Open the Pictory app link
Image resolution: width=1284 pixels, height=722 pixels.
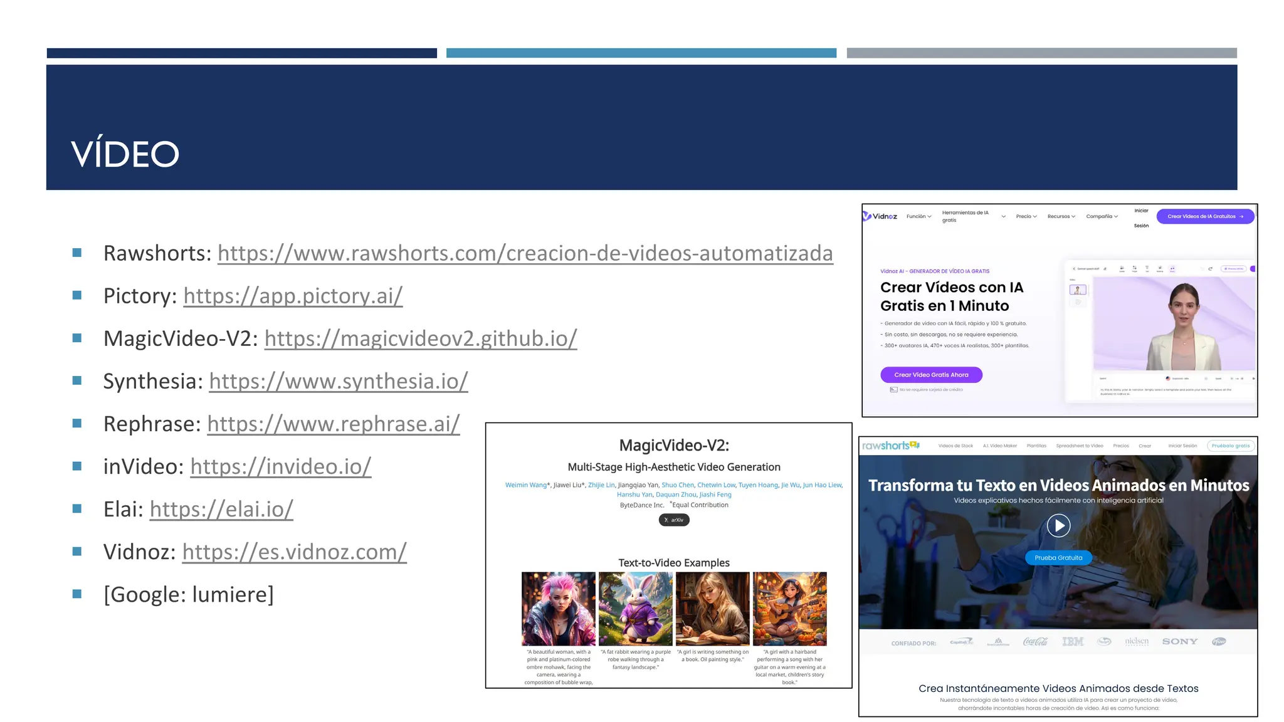click(x=293, y=296)
